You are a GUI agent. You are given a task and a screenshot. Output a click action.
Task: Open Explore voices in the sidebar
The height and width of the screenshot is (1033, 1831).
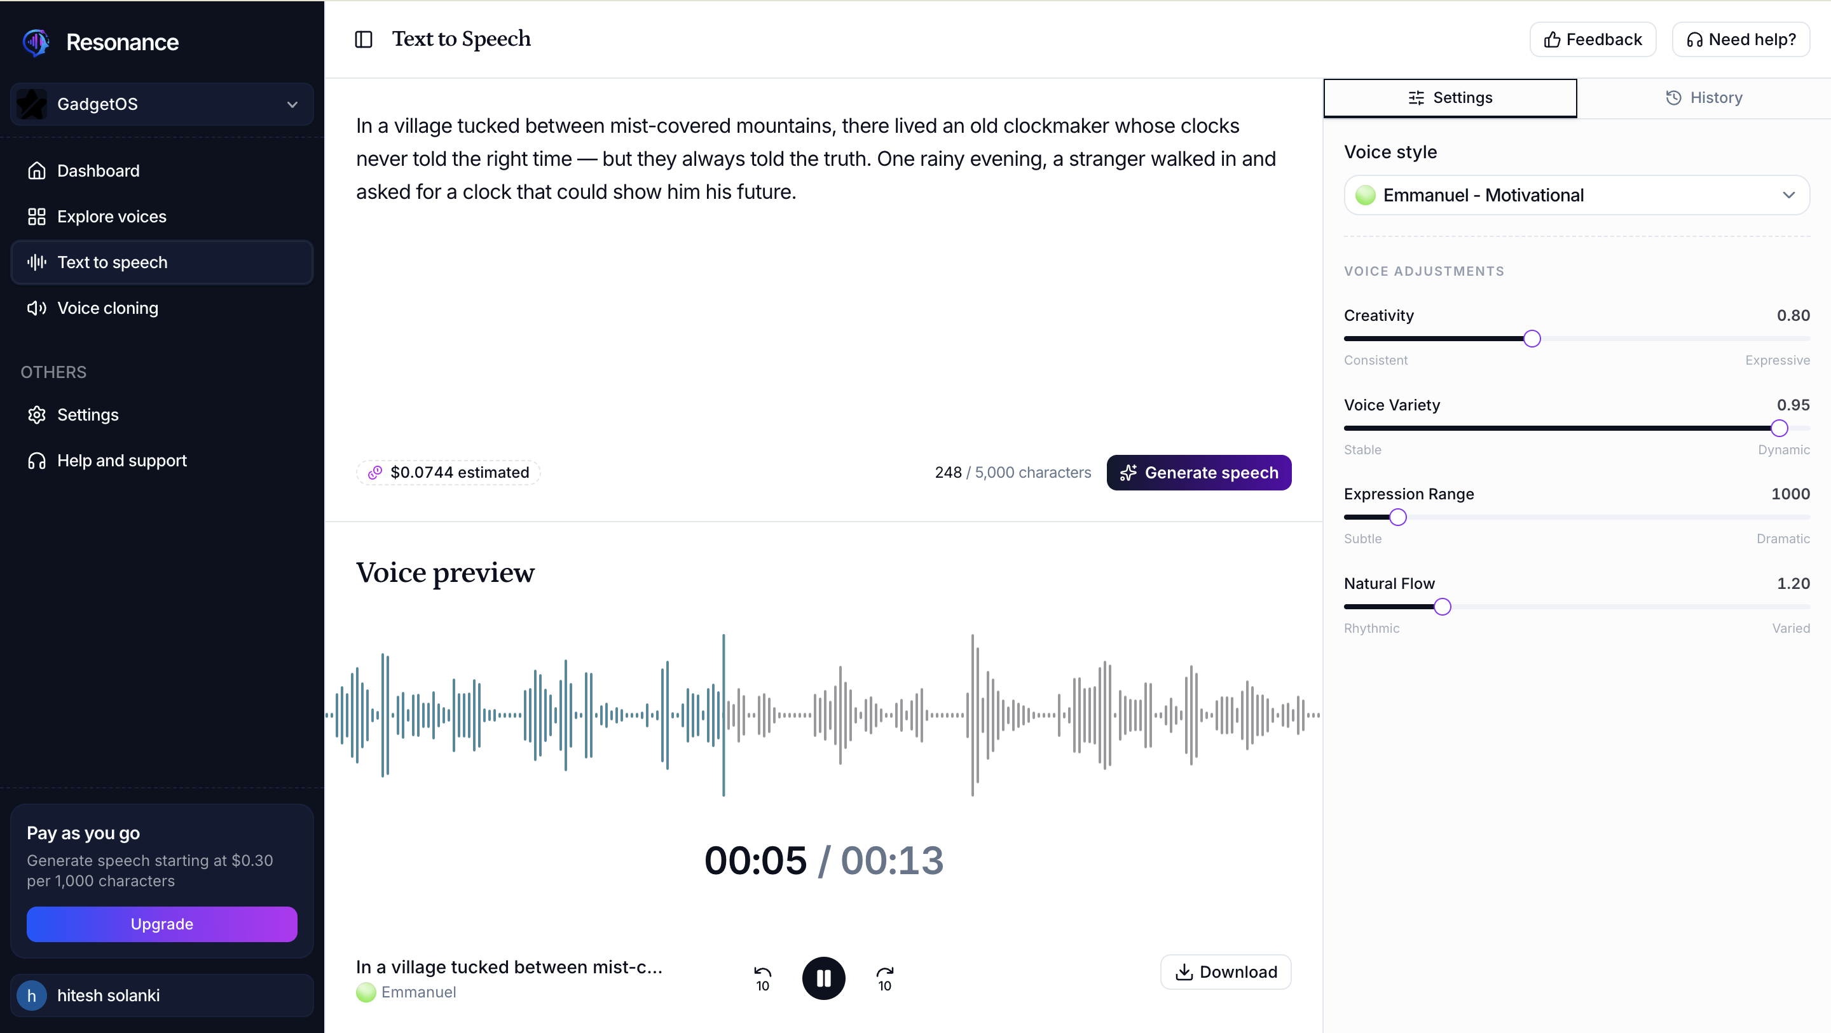[162, 217]
